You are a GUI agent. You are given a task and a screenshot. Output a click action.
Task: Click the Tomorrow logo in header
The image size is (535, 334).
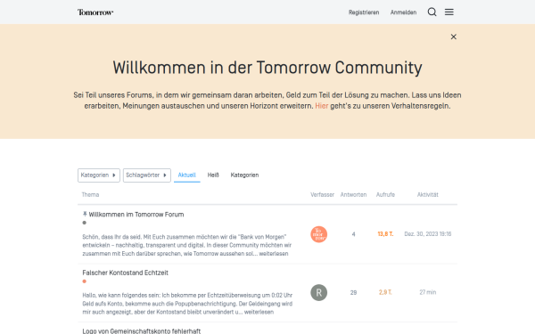coord(95,12)
